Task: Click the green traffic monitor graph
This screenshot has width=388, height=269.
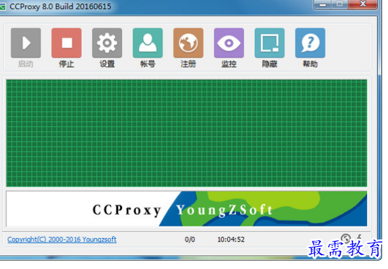Action: [186, 133]
